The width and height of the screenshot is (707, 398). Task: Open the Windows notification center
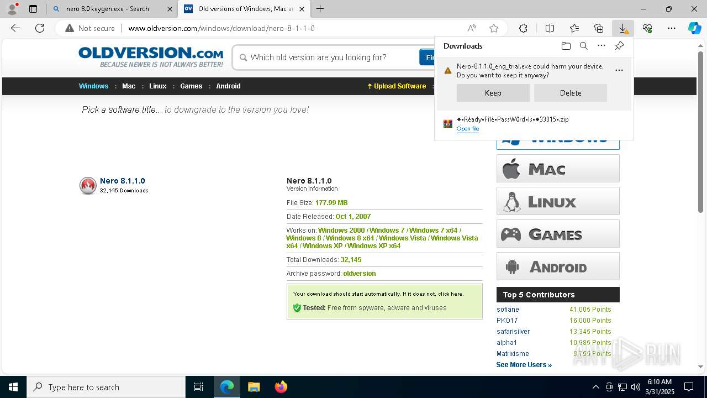[689, 387]
